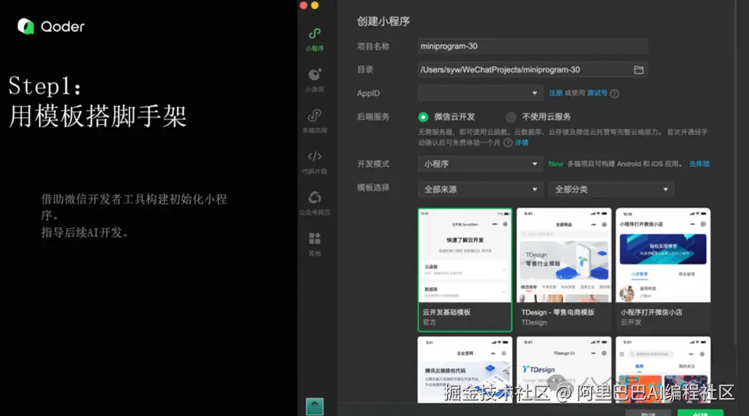Click the user avatar below the sidebar

[314, 407]
